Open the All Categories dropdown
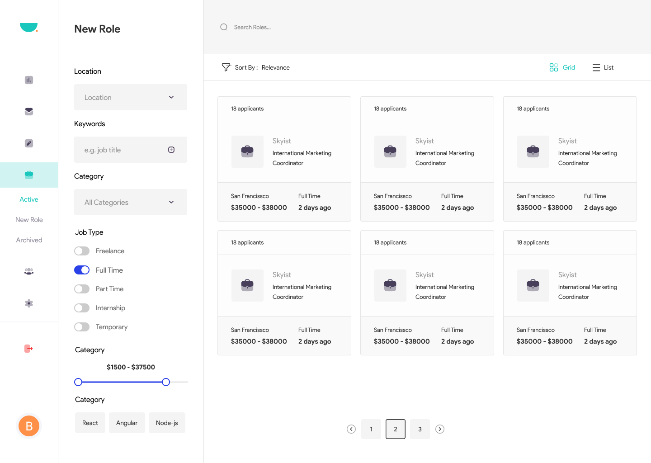651x463 pixels. (x=131, y=202)
